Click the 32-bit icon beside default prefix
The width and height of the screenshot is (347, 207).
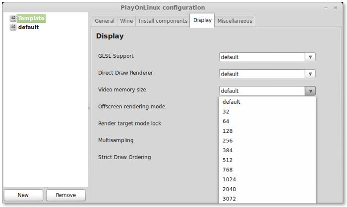point(13,27)
